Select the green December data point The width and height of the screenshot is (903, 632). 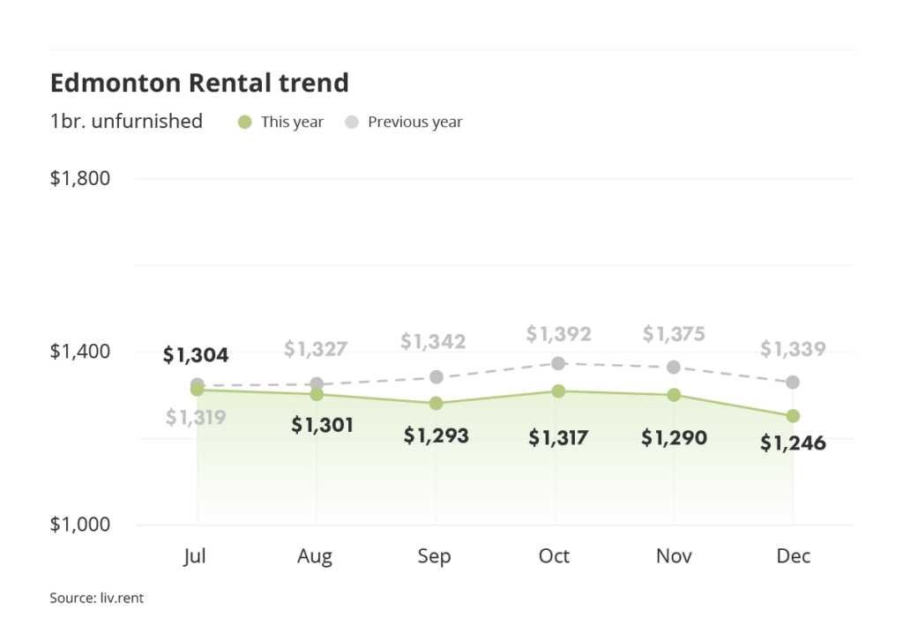pos(793,416)
